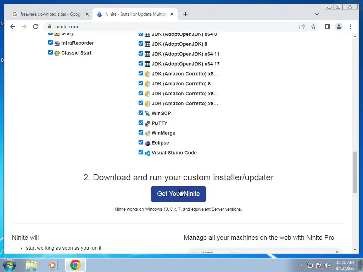Click the Classic Start app icon
Screen dimensions: 363x272
(x=57, y=53)
